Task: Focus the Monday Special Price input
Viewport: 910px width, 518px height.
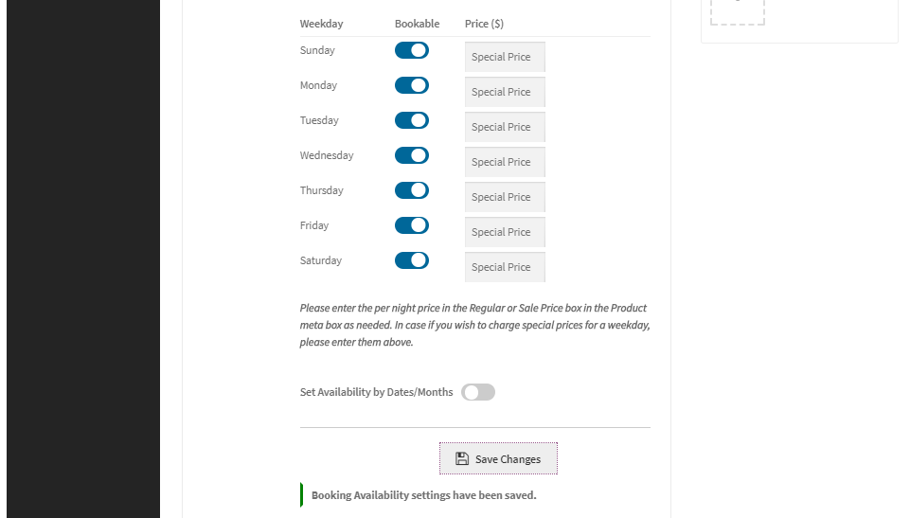Action: coord(505,92)
